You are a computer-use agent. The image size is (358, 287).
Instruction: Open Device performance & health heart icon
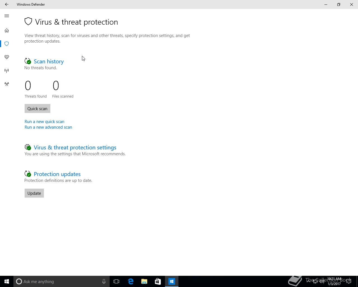7,57
